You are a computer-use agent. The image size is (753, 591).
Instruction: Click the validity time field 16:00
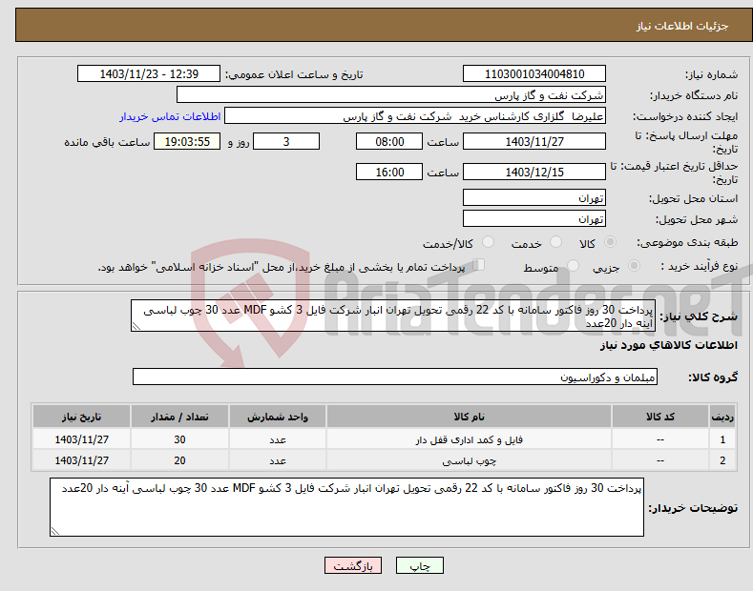389,172
